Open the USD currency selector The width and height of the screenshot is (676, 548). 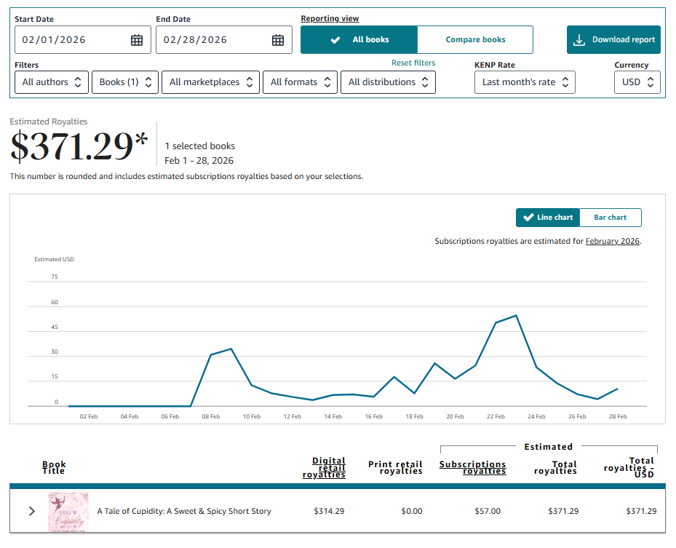(637, 82)
